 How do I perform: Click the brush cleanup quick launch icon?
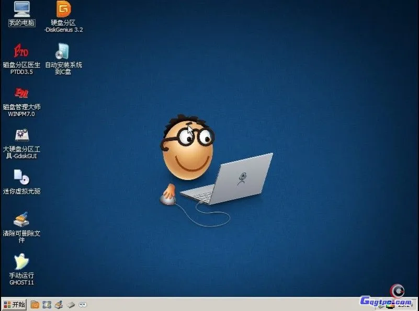(59, 304)
